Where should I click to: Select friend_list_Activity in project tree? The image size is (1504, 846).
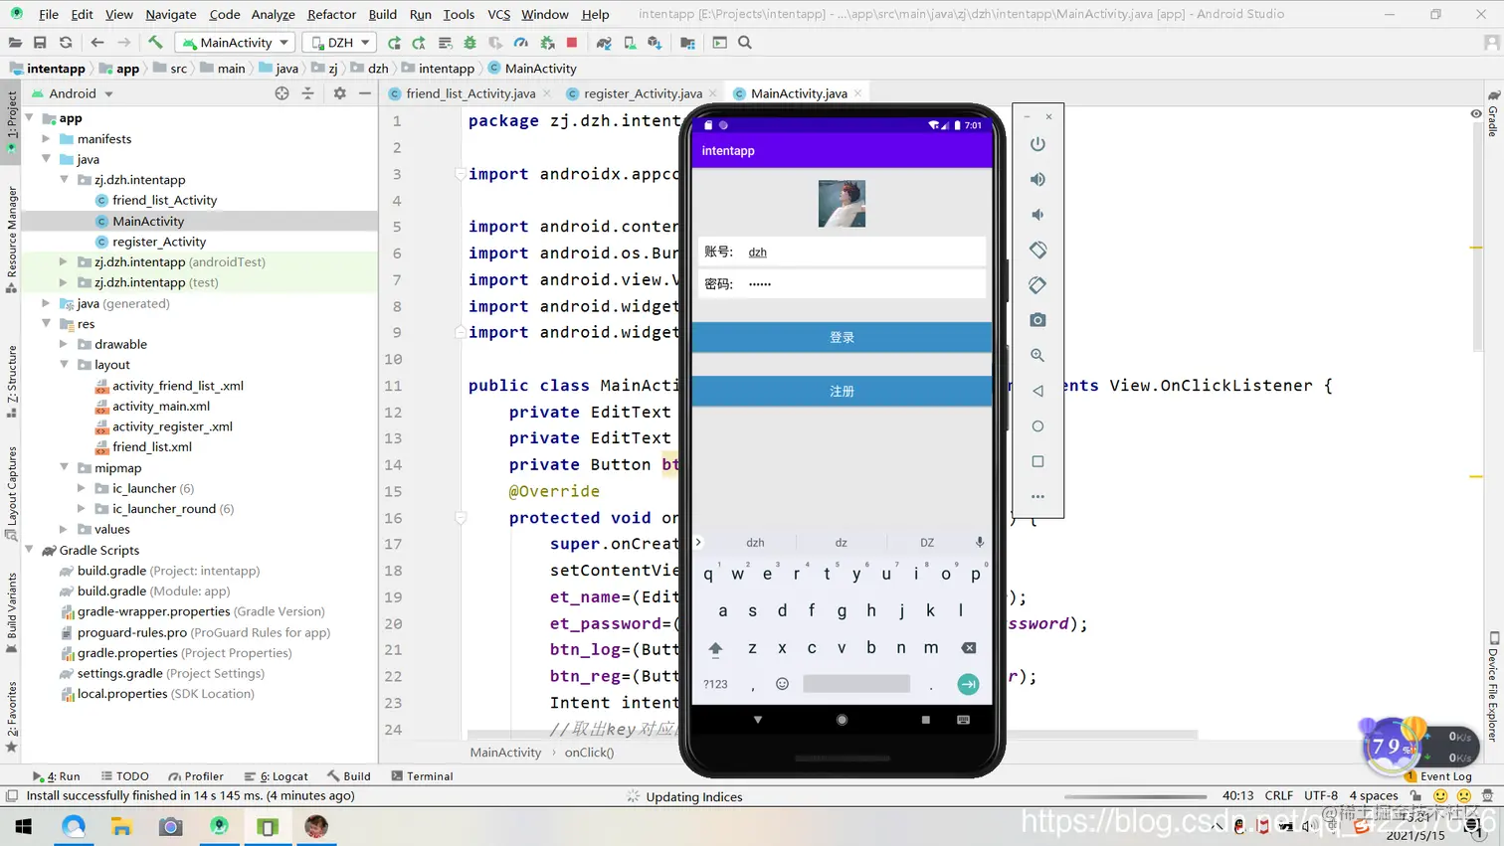164,200
